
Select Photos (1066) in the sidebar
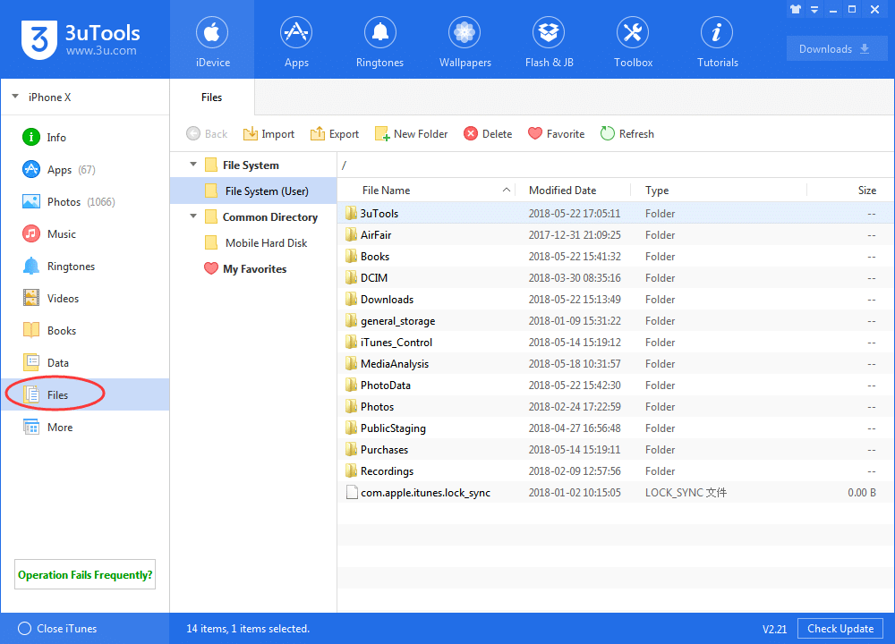85,202
